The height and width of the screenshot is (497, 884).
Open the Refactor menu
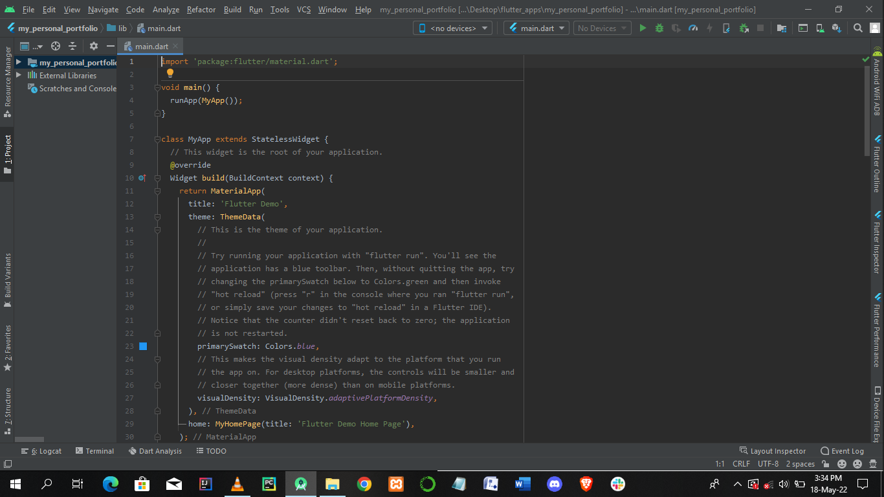[x=201, y=10]
